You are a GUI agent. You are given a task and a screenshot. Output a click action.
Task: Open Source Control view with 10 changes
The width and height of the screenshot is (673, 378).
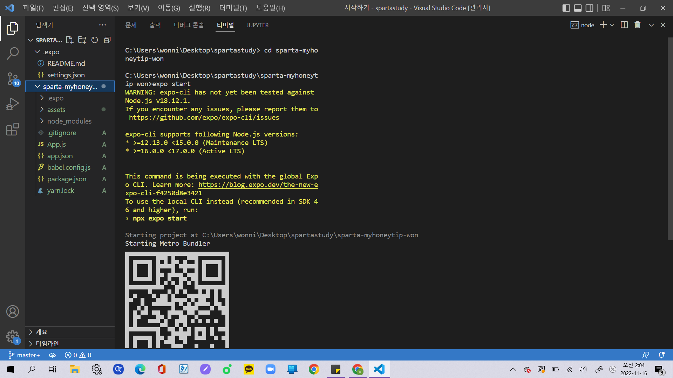point(13,79)
